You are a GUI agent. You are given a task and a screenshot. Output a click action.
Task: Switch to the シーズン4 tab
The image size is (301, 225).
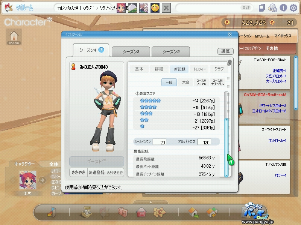pyautogui.click(x=91, y=50)
